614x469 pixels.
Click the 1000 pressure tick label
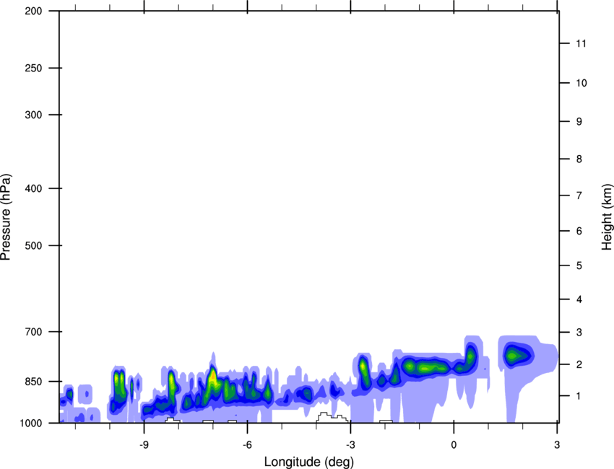click(x=31, y=424)
